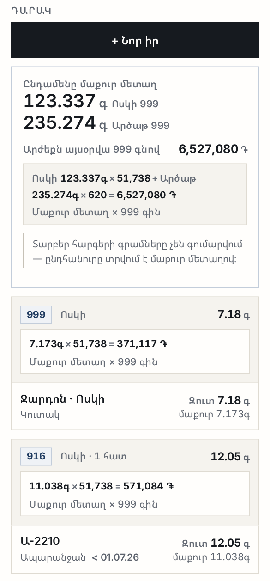The height and width of the screenshot is (581, 270).
Task: Click the 7.18 գ weight in the 999 header
Action: coord(234,315)
